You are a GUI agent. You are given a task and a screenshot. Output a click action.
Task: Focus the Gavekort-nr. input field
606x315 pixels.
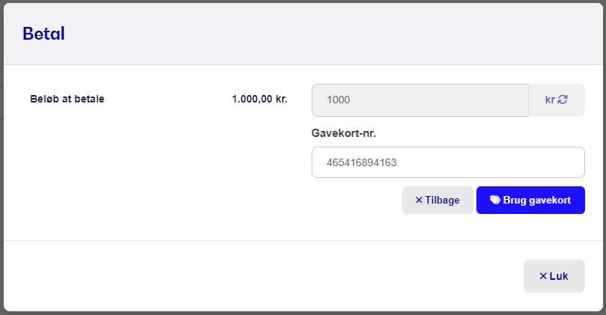448,162
